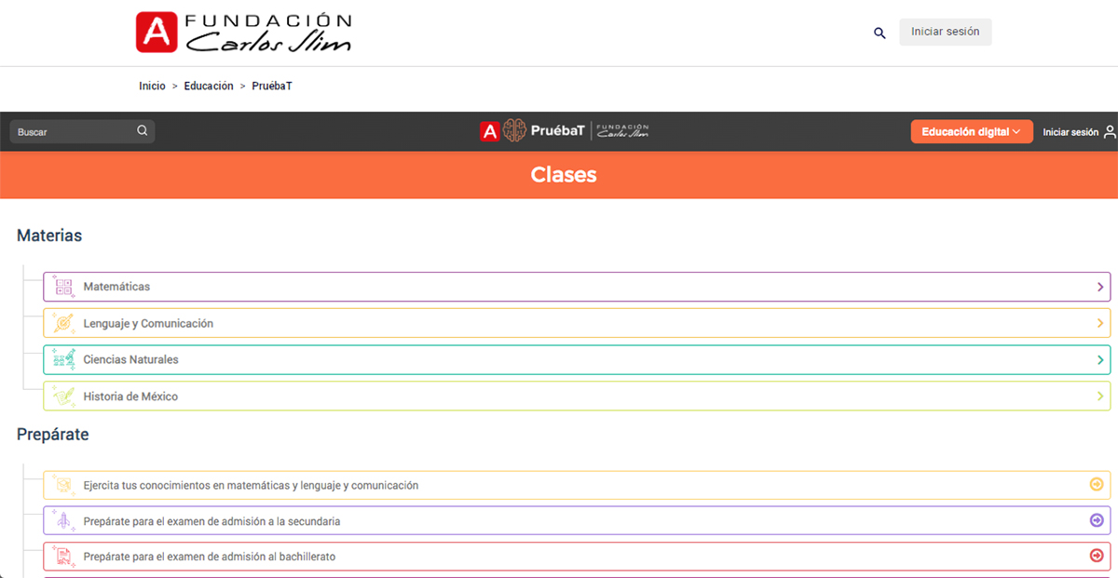Click the Ciencias Naturales subject icon
Screen dimensions: 1118x578
(x=63, y=359)
